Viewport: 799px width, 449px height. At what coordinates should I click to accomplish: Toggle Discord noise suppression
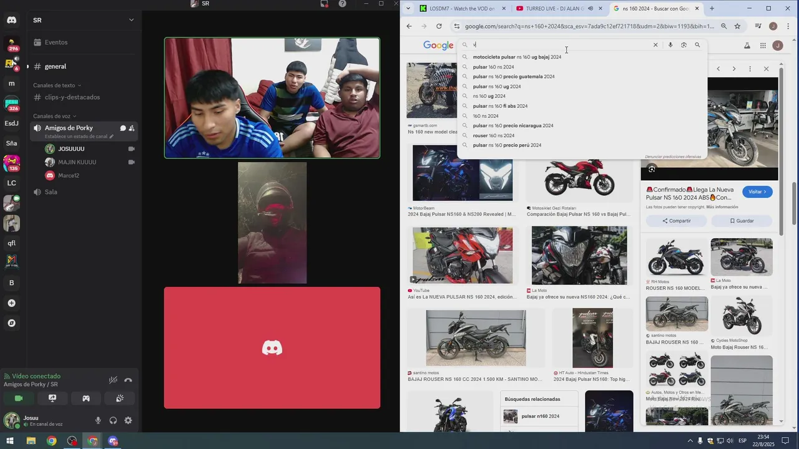[x=113, y=380]
